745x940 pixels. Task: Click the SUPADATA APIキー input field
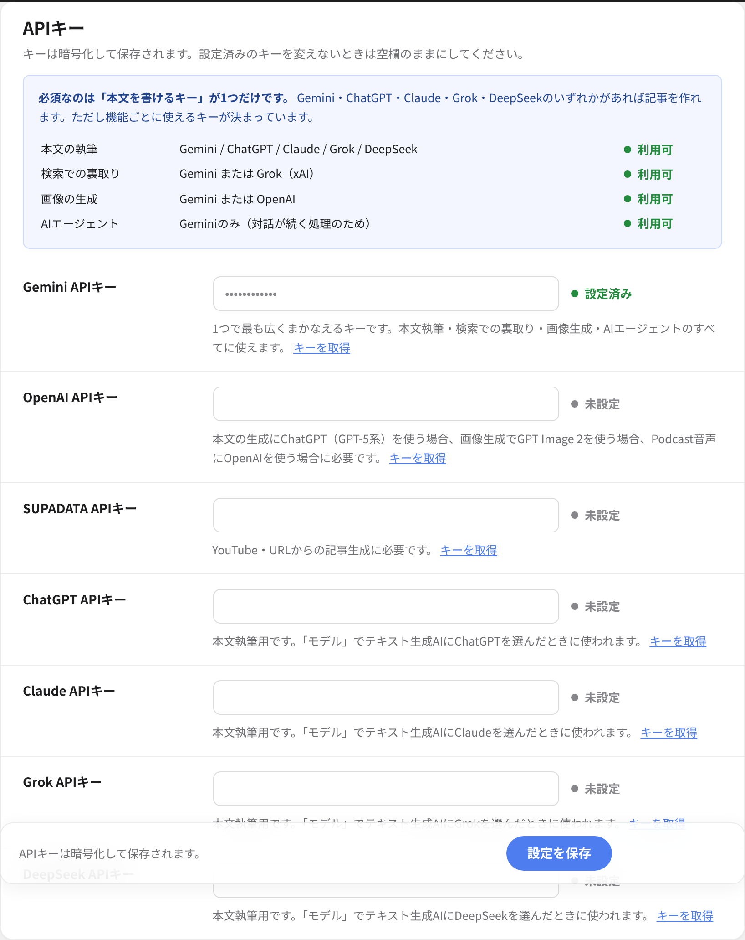click(386, 515)
